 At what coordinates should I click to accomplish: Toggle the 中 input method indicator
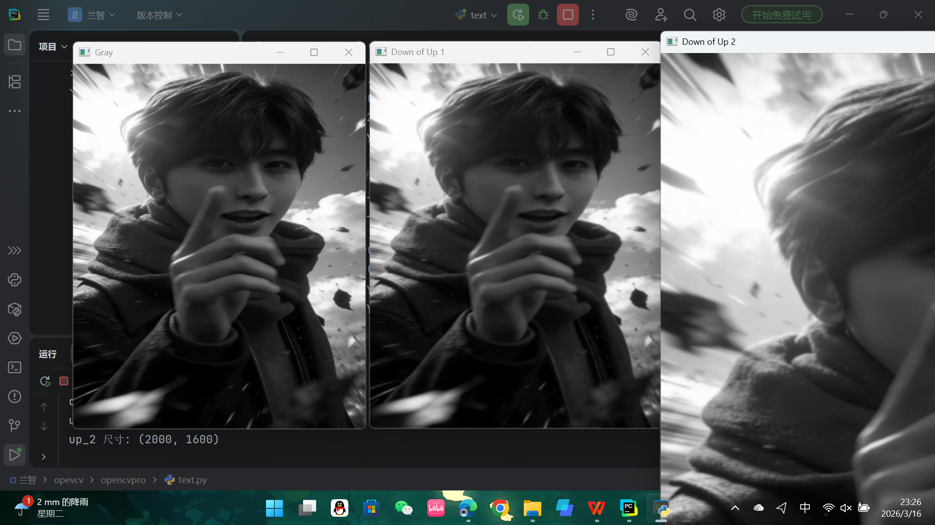[805, 508]
